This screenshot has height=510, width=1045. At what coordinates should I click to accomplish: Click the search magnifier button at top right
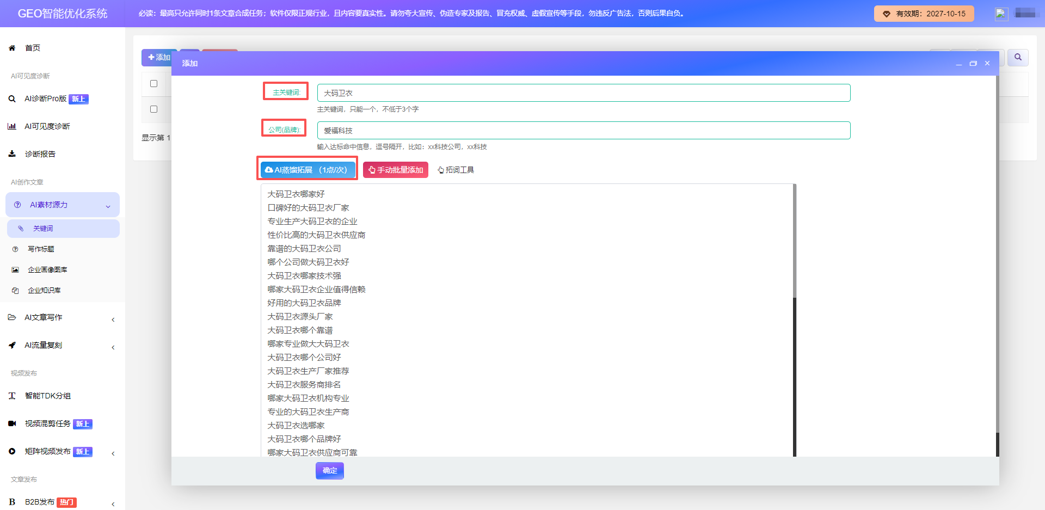1018,57
